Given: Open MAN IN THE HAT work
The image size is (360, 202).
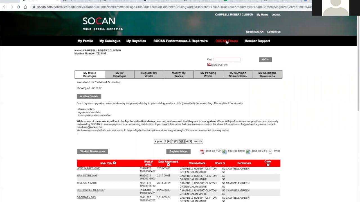Looking at the screenshot, I should click(x=87, y=176).
